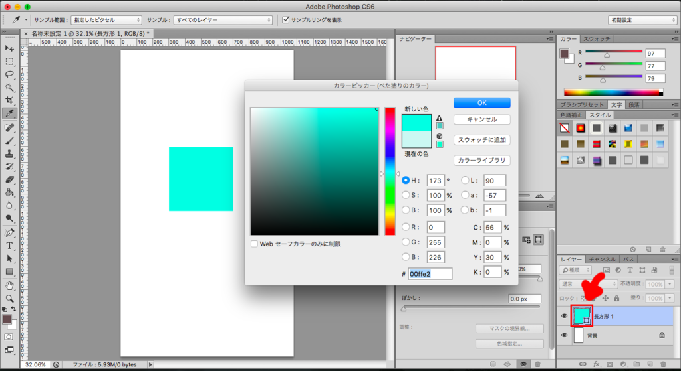
Task: Check Web-safe colors only checkbox
Action: click(x=254, y=244)
